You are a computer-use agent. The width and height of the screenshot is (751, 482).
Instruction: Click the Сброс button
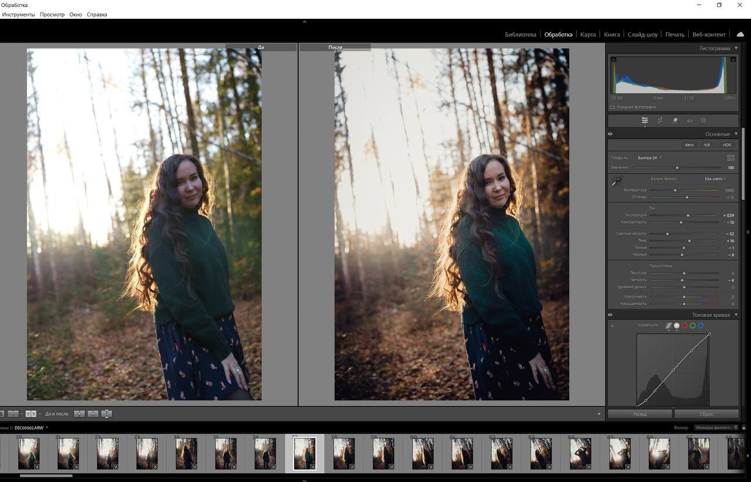(706, 414)
